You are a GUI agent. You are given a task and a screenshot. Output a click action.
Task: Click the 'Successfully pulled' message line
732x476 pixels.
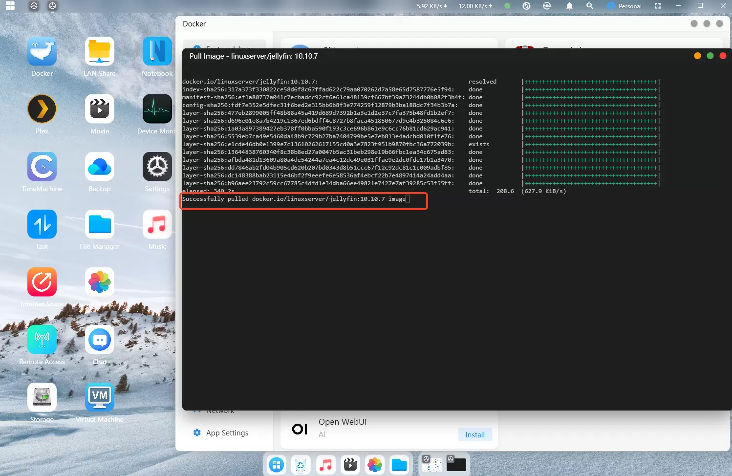click(294, 199)
